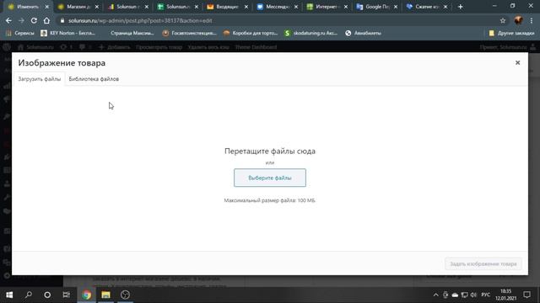Switch to Загрузить файлы tab

(40, 79)
